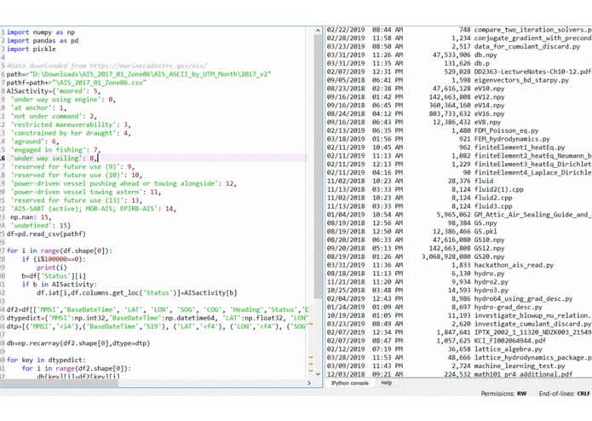Click 'hackathon_ais_read.py' in console output
Viewport: 592px width, 421px height.
point(514,265)
